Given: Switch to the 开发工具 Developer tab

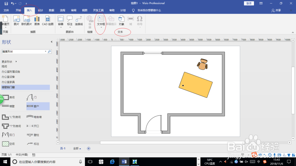Looking at the screenshot, I should (98, 10).
